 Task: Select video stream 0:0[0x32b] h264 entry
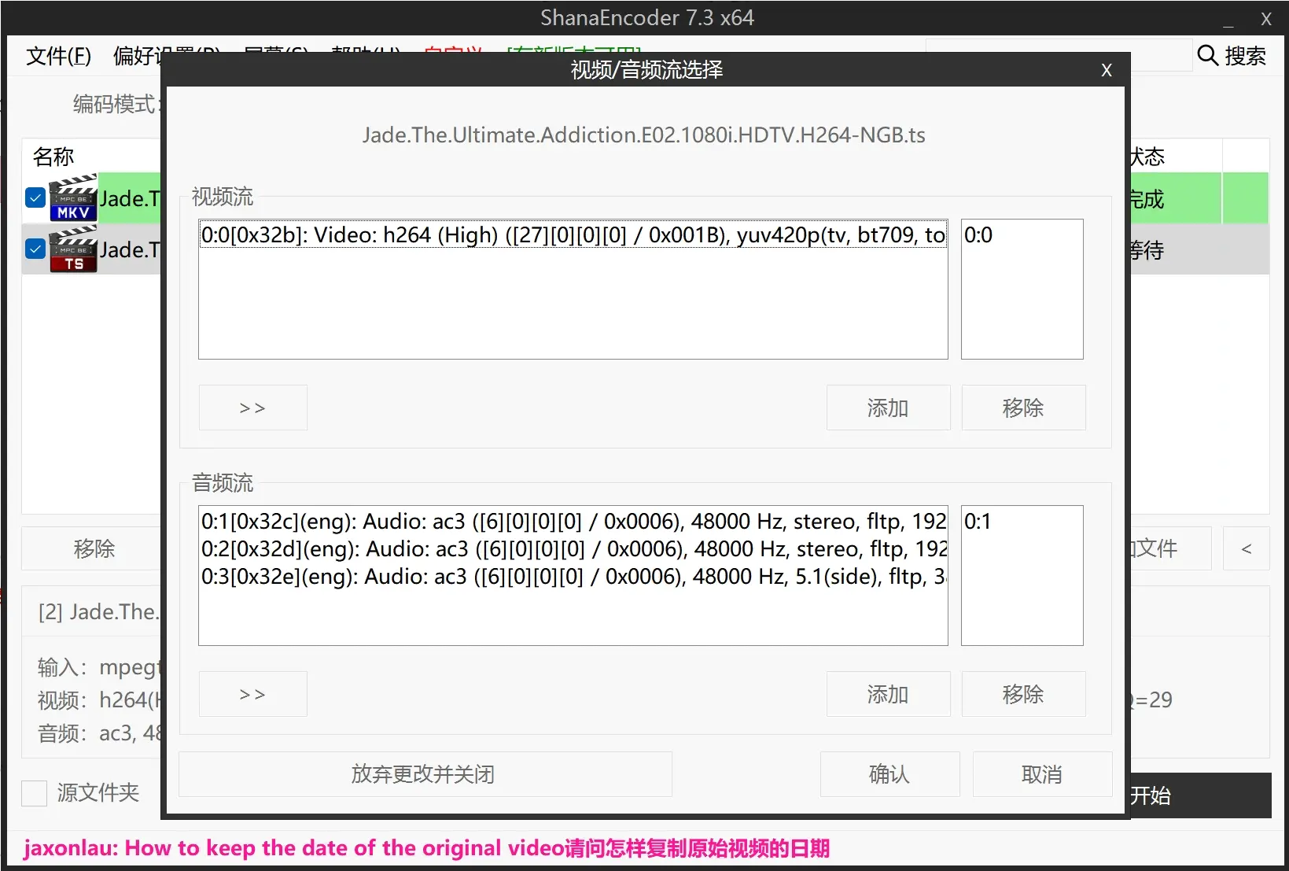tap(573, 234)
